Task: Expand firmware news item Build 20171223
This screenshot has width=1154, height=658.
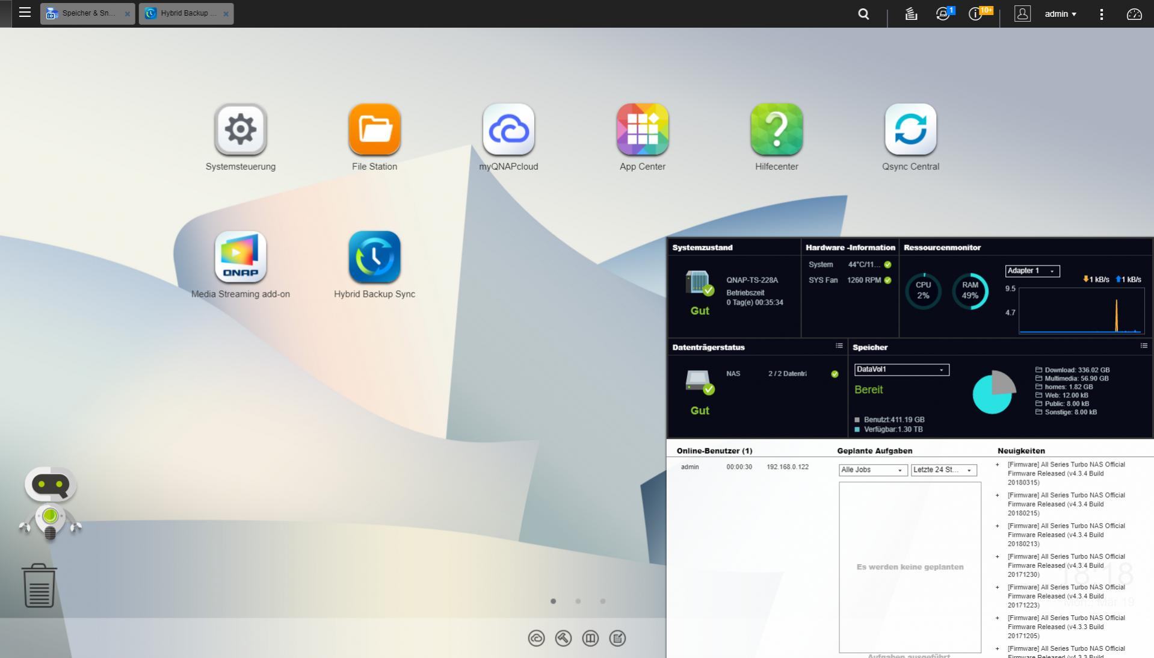Action: [x=1066, y=597]
